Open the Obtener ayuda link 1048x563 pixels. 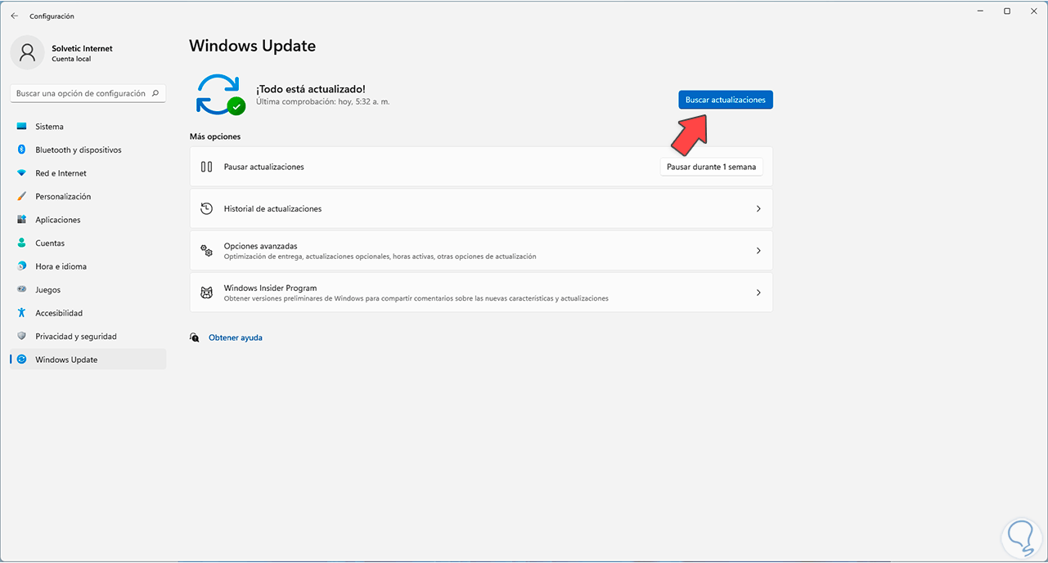[236, 337]
